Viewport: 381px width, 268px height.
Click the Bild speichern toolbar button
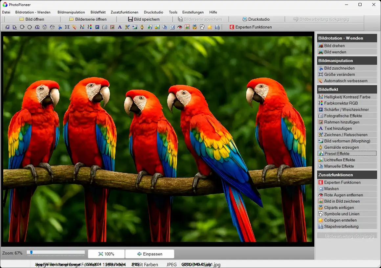pyautogui.click(x=144, y=19)
